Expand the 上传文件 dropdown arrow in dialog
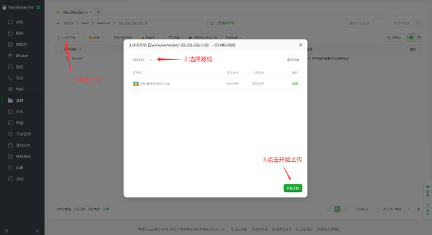Image resolution: width=432 pixels, height=235 pixels. 151,60
